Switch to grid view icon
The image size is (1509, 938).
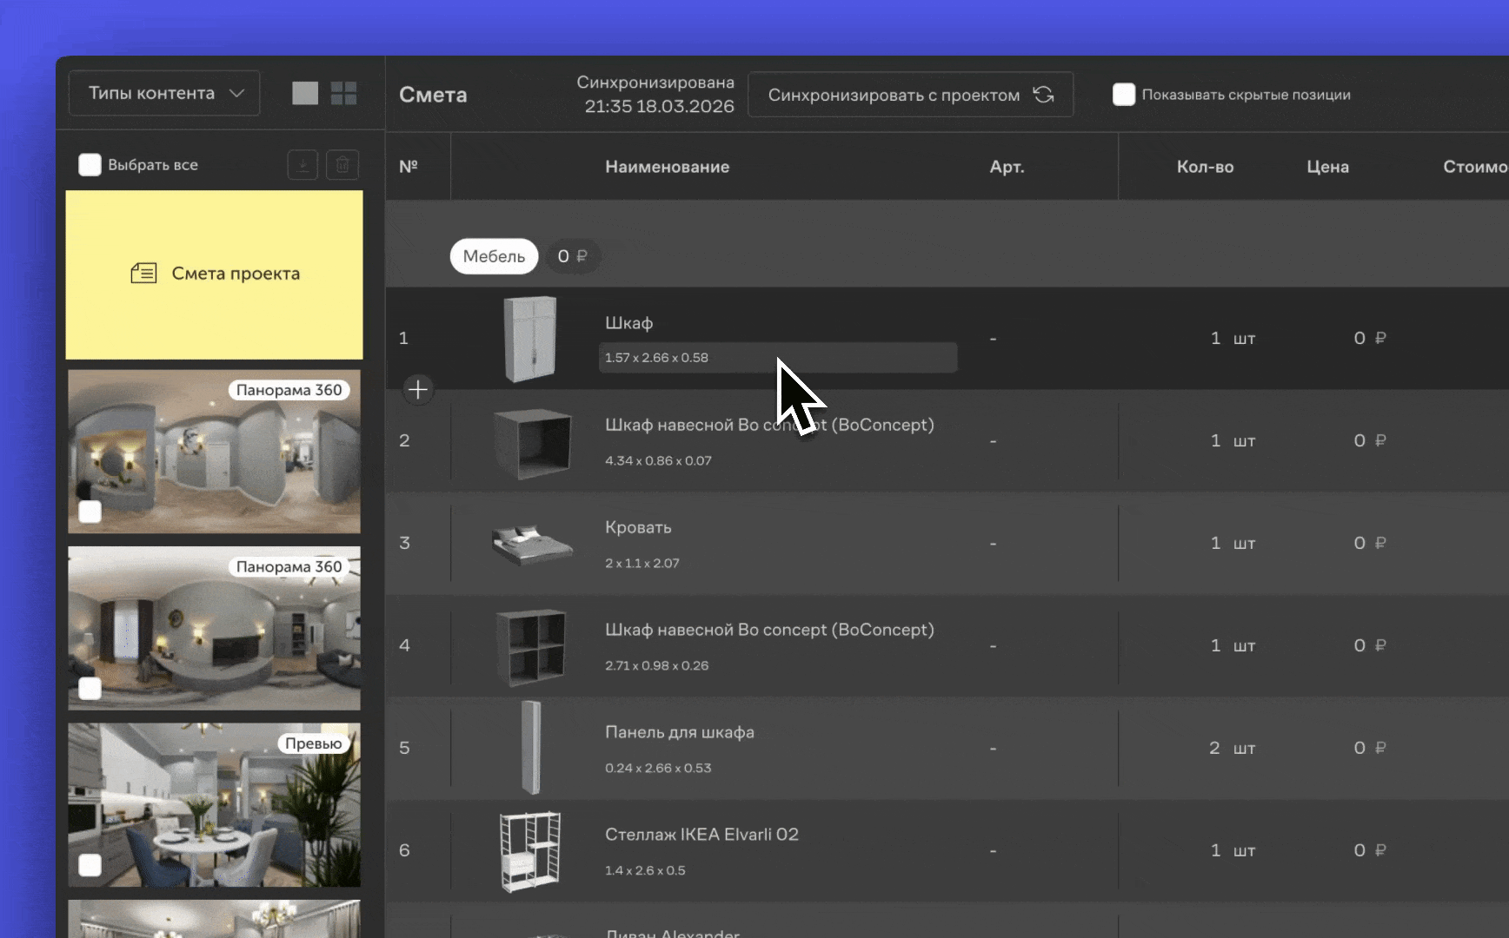click(x=344, y=94)
